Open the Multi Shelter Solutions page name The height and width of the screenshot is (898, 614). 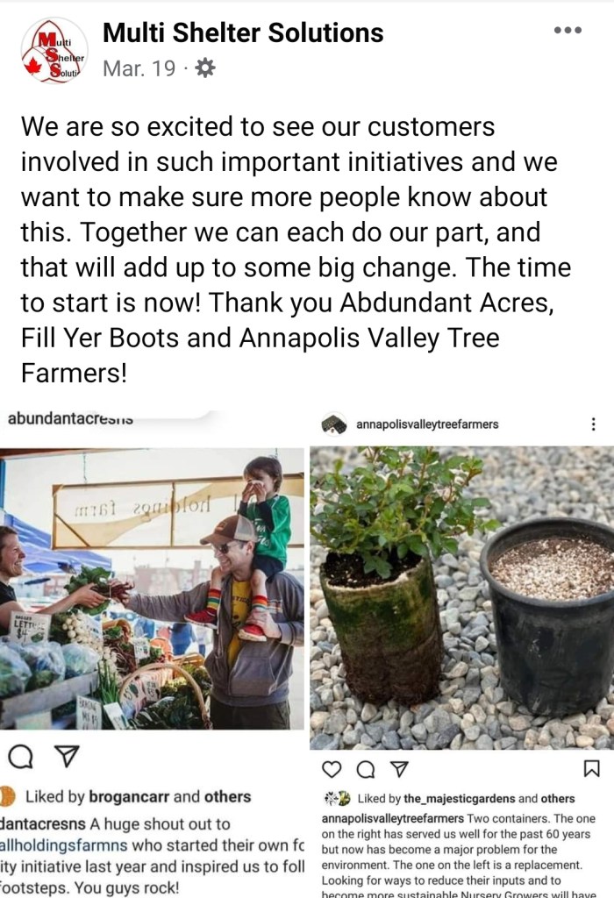(x=243, y=33)
